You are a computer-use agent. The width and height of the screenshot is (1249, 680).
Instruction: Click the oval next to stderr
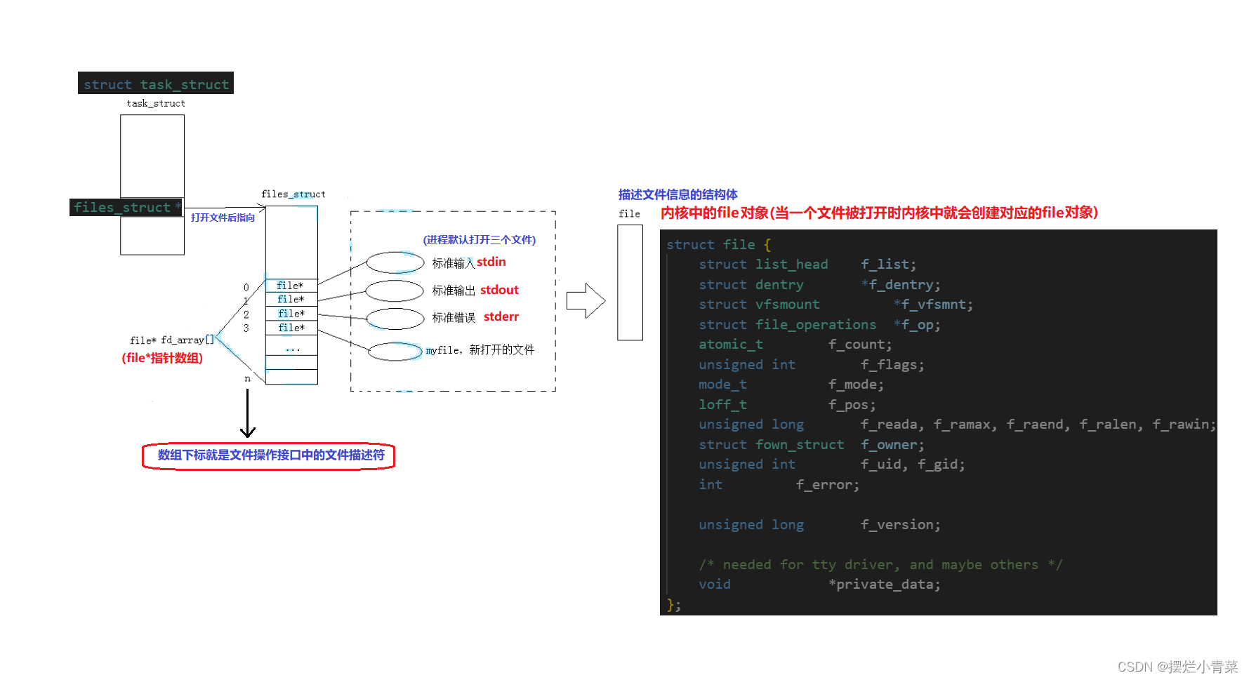point(395,319)
